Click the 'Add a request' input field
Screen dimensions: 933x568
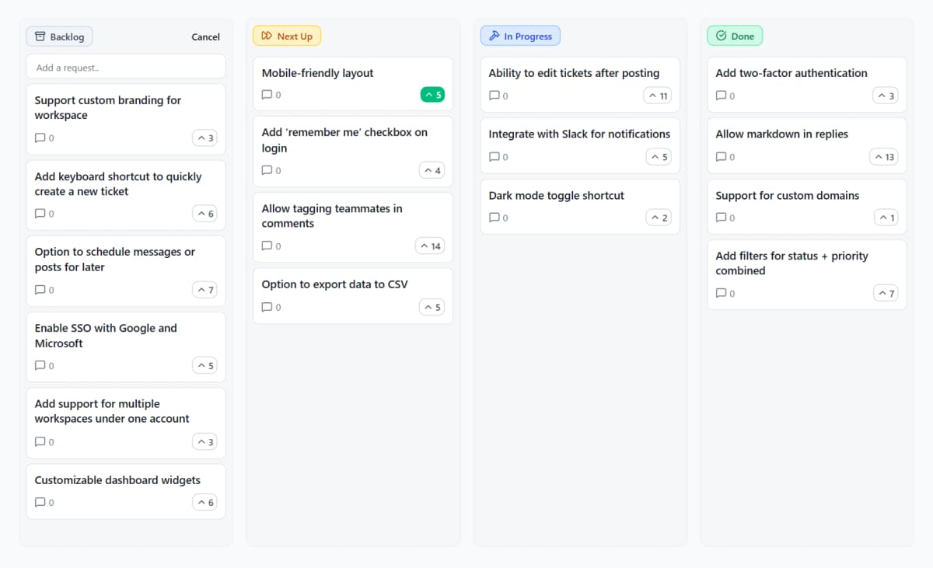(125, 68)
